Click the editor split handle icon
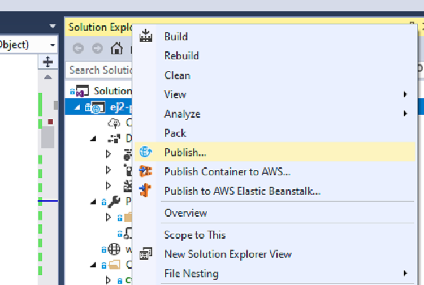This screenshot has width=424, height=285. (x=47, y=62)
